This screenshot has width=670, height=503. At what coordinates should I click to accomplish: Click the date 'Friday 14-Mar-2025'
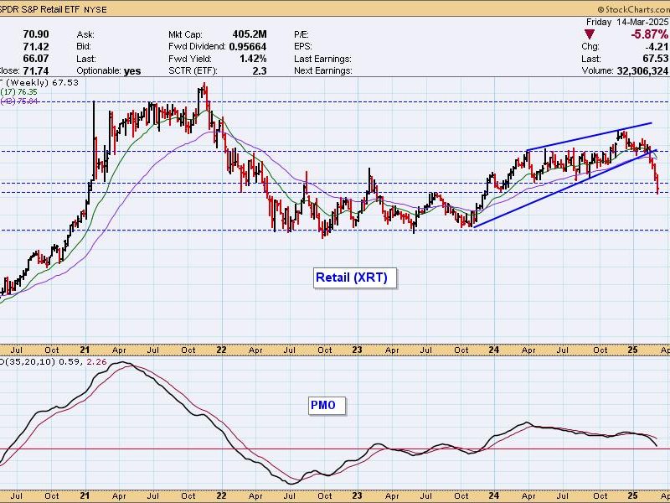pos(627,23)
